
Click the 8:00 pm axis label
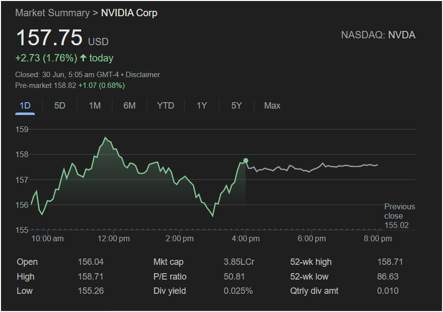click(x=378, y=238)
